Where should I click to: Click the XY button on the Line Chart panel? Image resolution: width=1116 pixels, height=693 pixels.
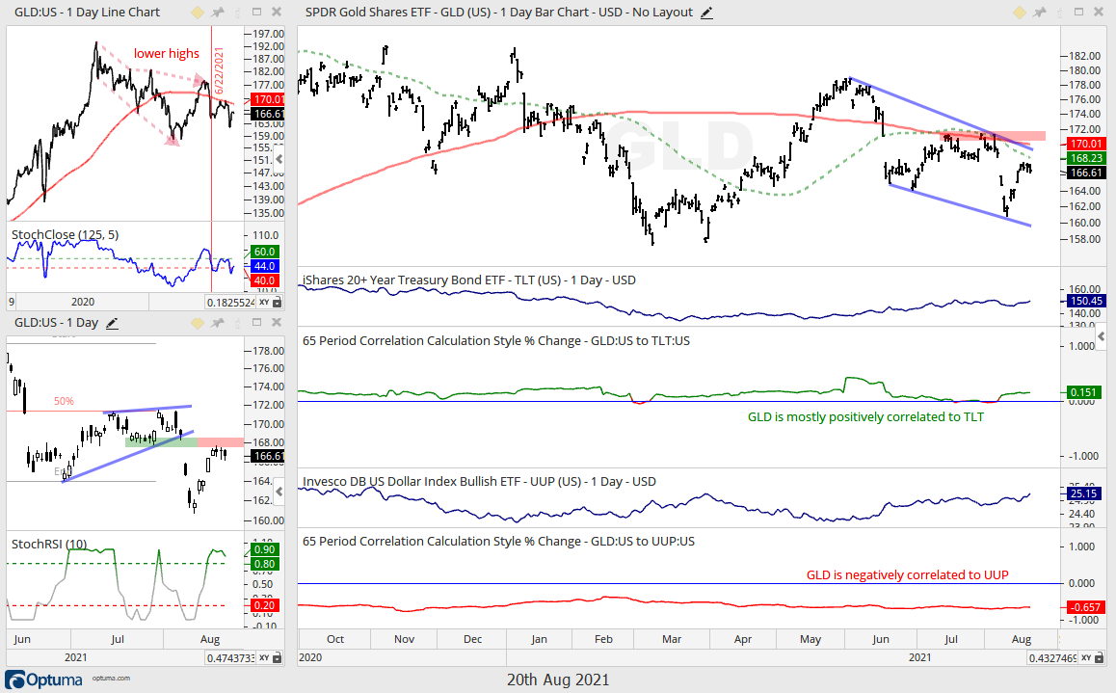tap(264, 303)
